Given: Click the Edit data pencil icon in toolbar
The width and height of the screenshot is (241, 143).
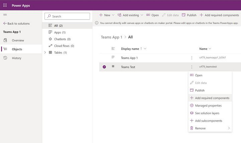Looking at the screenshot, I should coord(164,15).
